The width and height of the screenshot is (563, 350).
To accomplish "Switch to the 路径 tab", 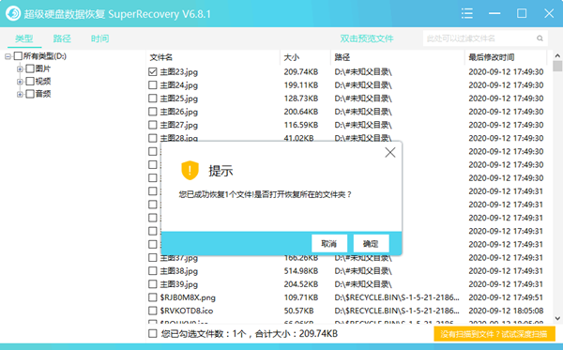I will 62,38.
